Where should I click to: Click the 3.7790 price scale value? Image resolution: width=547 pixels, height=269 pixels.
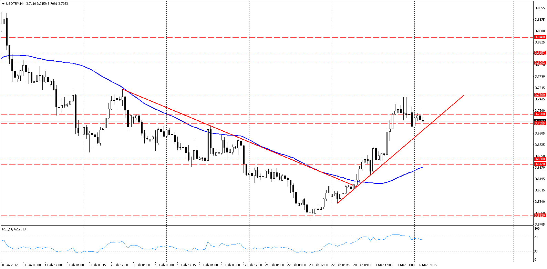click(x=540, y=76)
